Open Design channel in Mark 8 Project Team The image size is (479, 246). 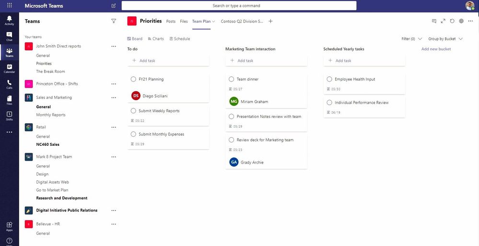(42, 174)
